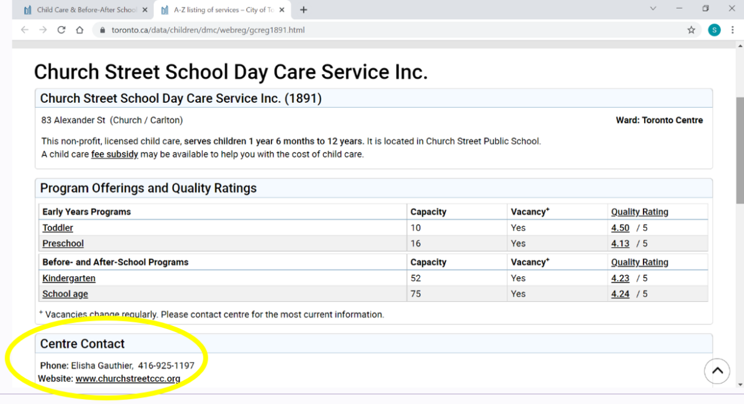The height and width of the screenshot is (404, 744).
Task: Click the browser back navigation arrow
Action: point(24,29)
